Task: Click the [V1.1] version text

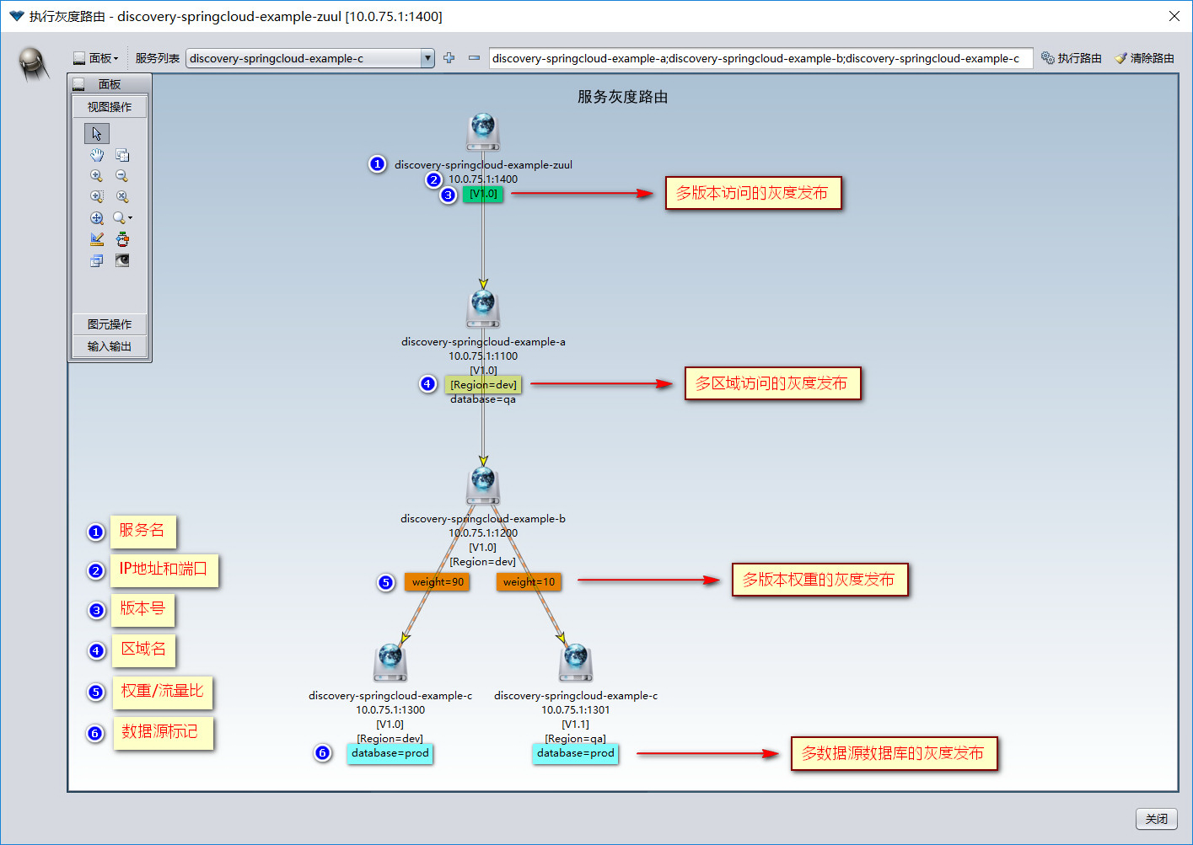Action: point(576,725)
